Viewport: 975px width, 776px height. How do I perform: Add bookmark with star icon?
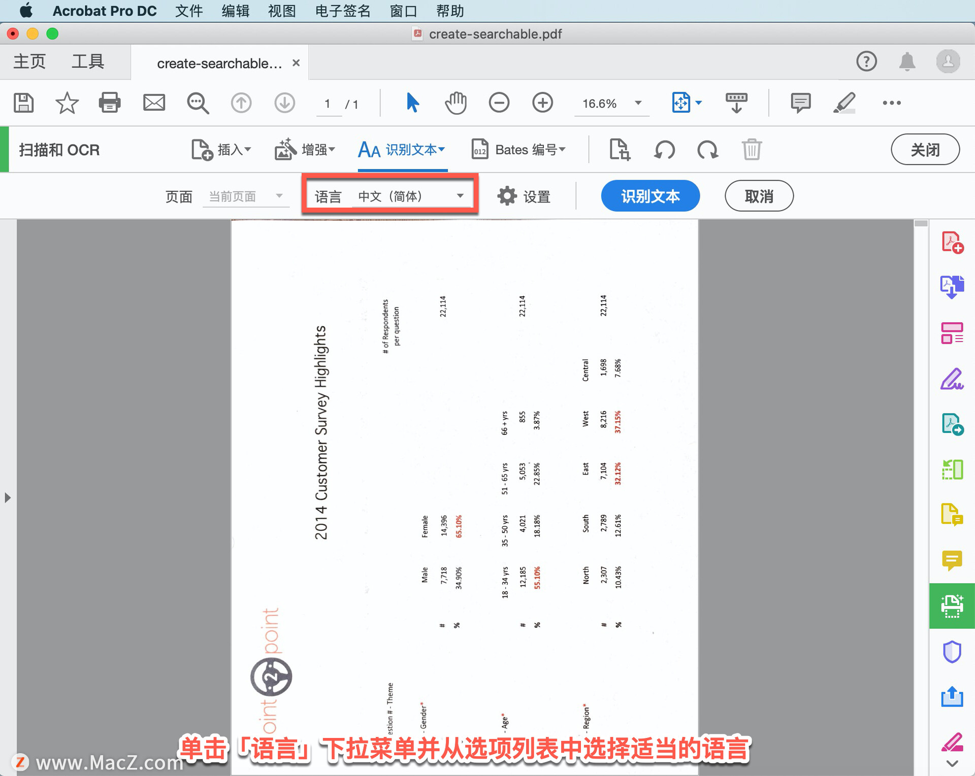click(x=67, y=103)
